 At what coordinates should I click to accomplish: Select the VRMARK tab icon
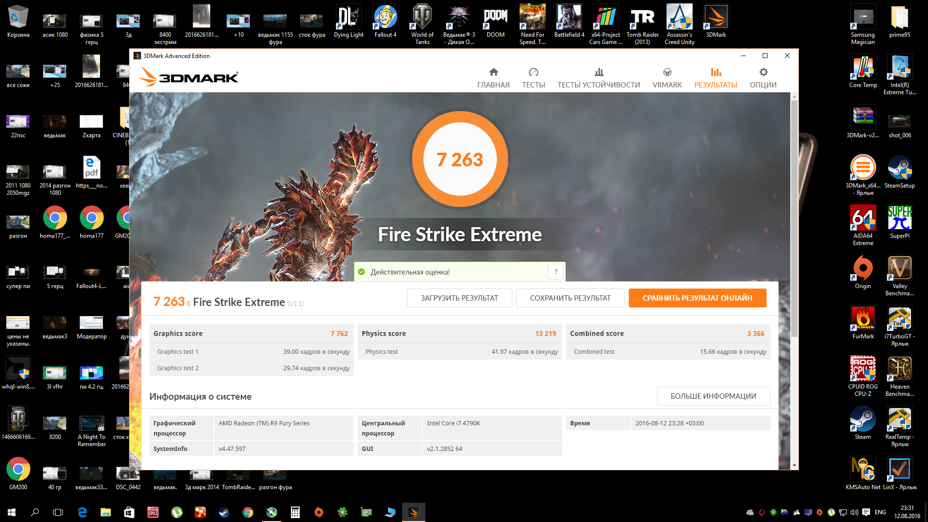click(667, 72)
